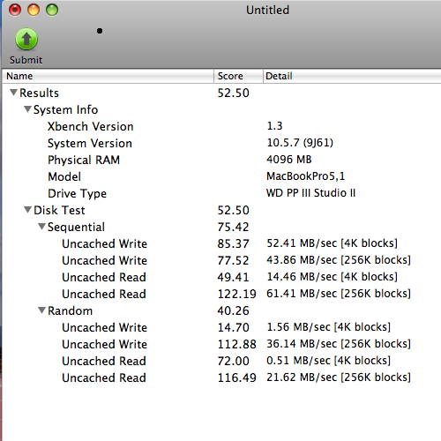Viewport: 441px width, 441px height.
Task: Click detail 52.41 MB/sec [4K blocks]
Action: [332, 243]
